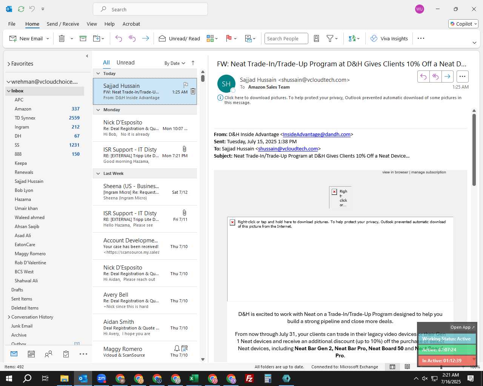The image size is (483, 386).
Task: Switch to Tasks view icon
Action: click(66, 354)
